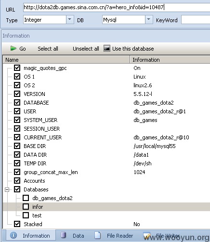Image resolution: width=210 pixels, height=242 pixels.
Task: Tick the infor database checkbox
Action: point(26,207)
